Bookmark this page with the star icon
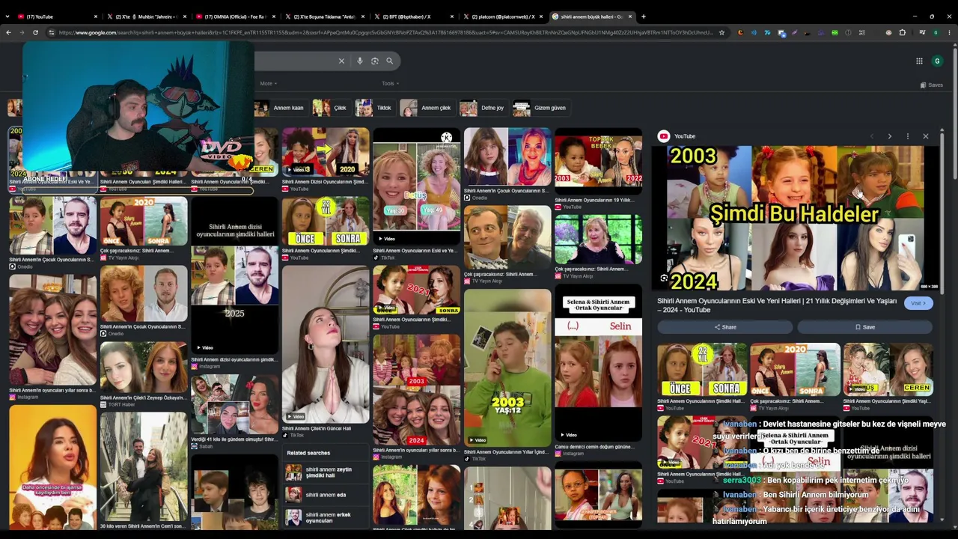958x539 pixels. 721,32
